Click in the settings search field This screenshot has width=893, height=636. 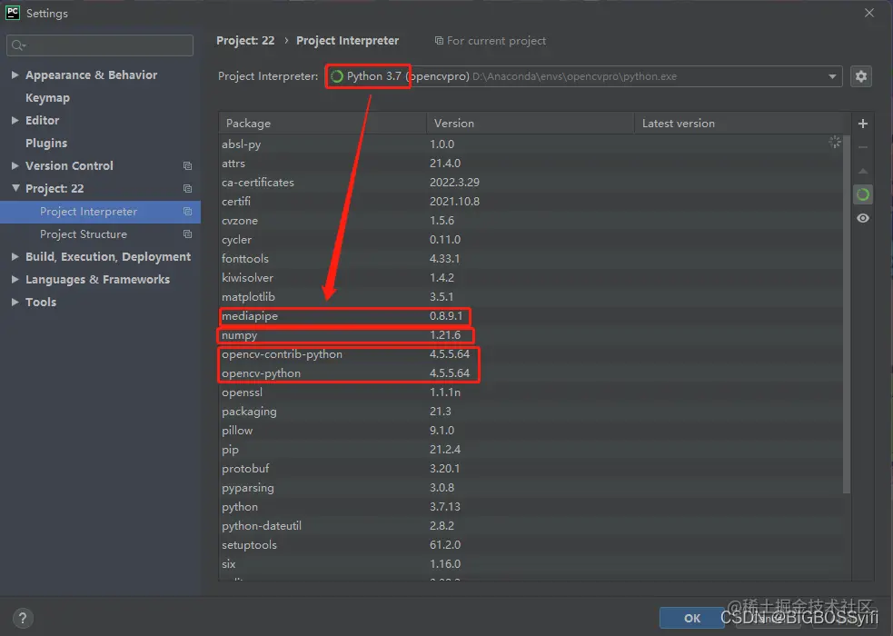pyautogui.click(x=100, y=45)
